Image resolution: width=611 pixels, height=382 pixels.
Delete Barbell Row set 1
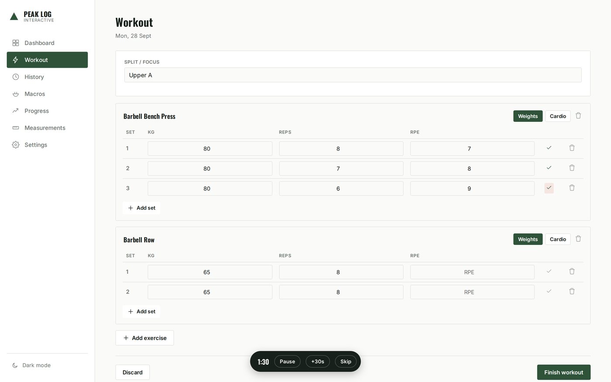point(572,272)
